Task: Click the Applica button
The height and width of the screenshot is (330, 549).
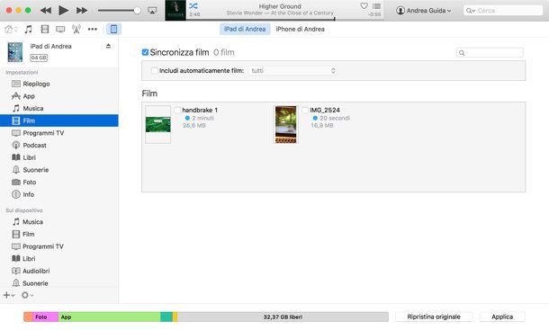Action: pos(502,317)
